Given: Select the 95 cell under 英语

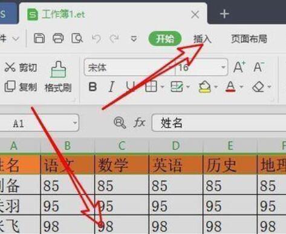Looking at the screenshot, I should (x=176, y=205).
